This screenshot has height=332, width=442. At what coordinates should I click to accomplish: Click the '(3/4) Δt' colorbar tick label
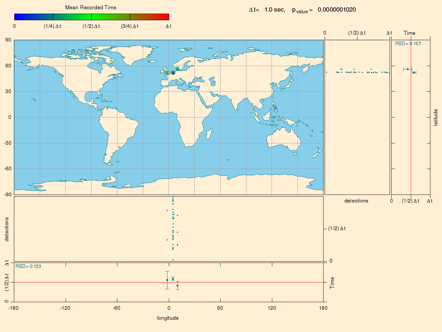point(130,26)
